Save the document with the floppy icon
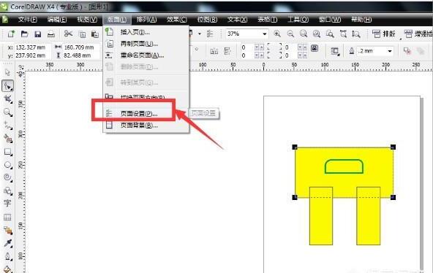Viewport: 433px width, 273px height. click(x=38, y=34)
